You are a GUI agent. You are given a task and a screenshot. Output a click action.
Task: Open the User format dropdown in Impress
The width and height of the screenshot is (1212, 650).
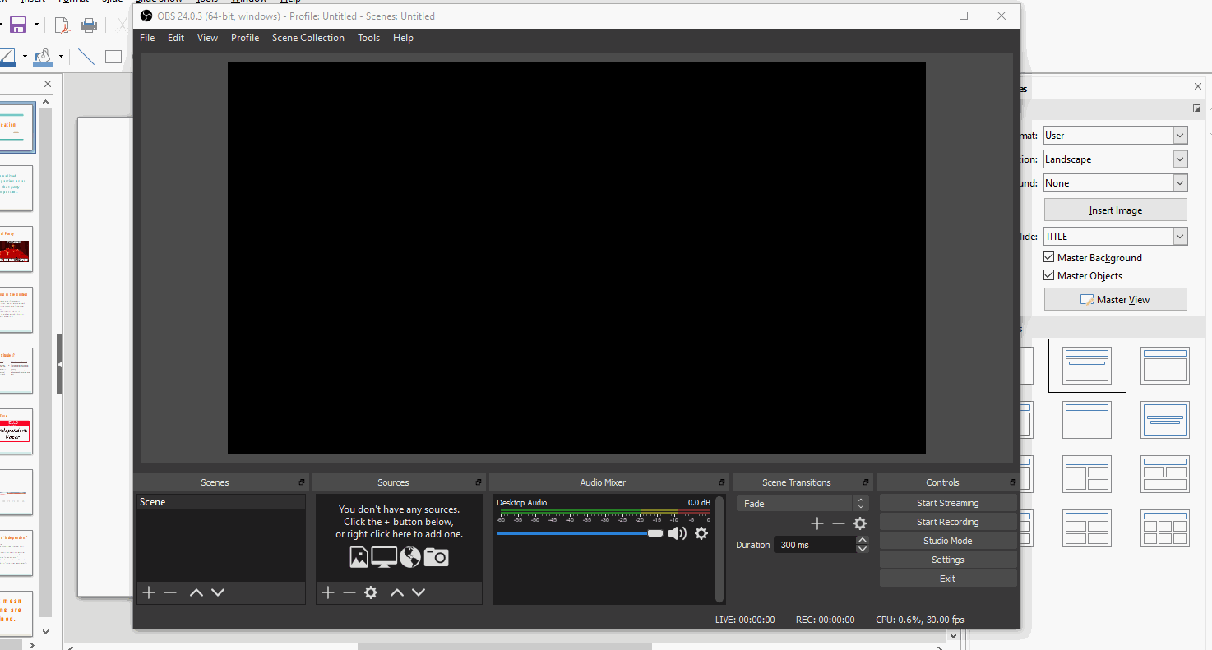pyautogui.click(x=1180, y=136)
